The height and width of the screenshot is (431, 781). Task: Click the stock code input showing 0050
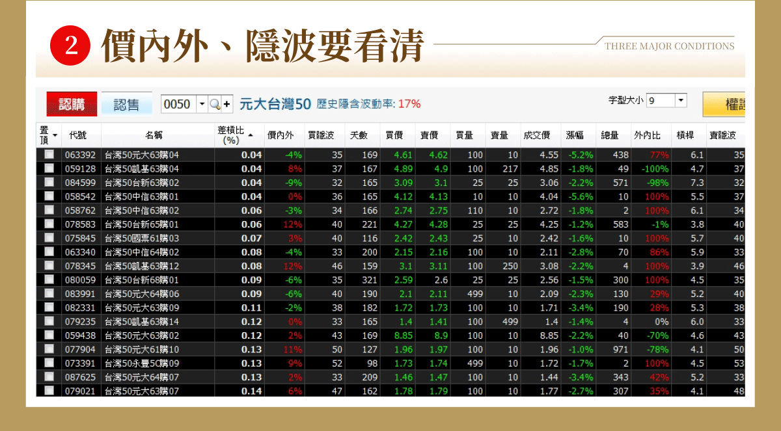178,104
